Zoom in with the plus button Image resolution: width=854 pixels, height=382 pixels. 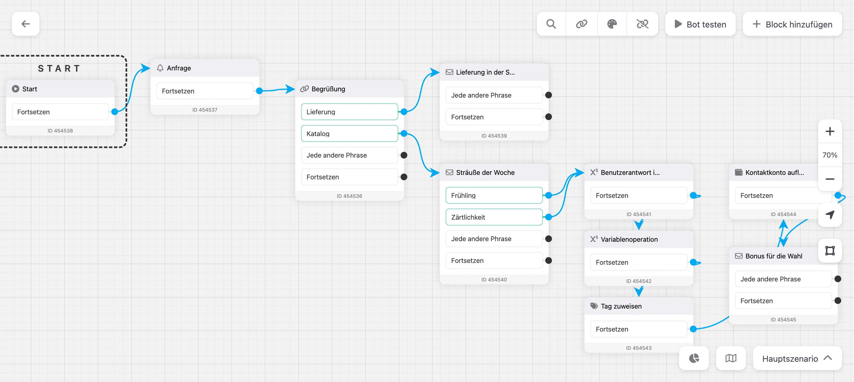[x=830, y=132]
